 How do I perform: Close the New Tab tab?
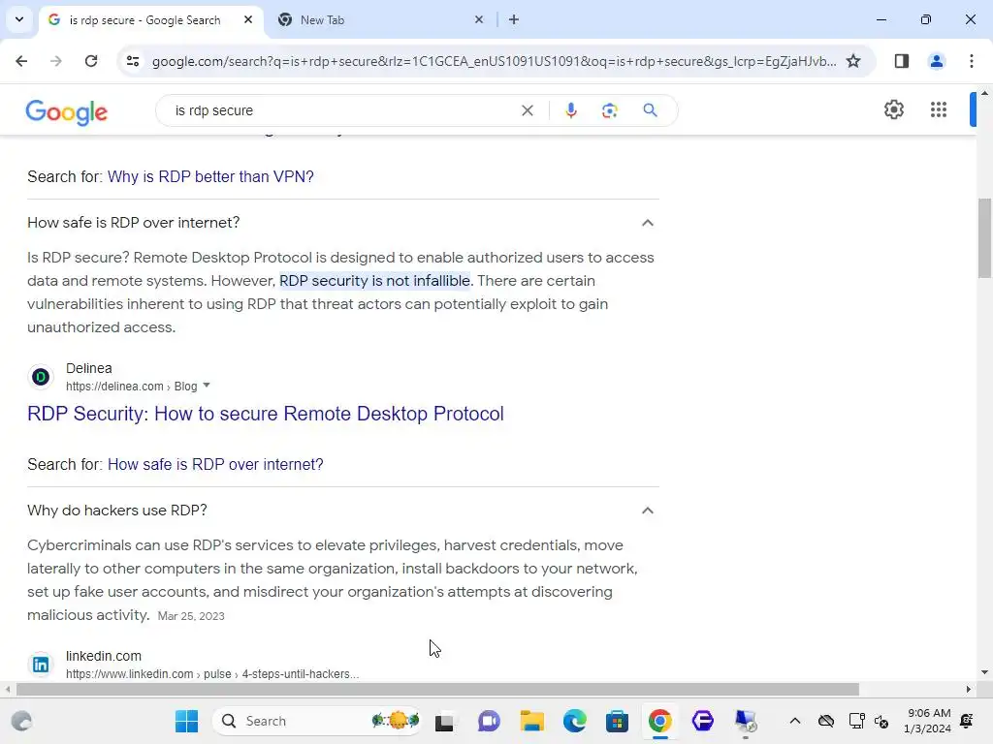479,19
